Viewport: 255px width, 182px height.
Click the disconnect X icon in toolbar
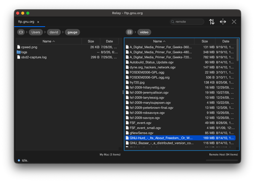coord(234,22)
